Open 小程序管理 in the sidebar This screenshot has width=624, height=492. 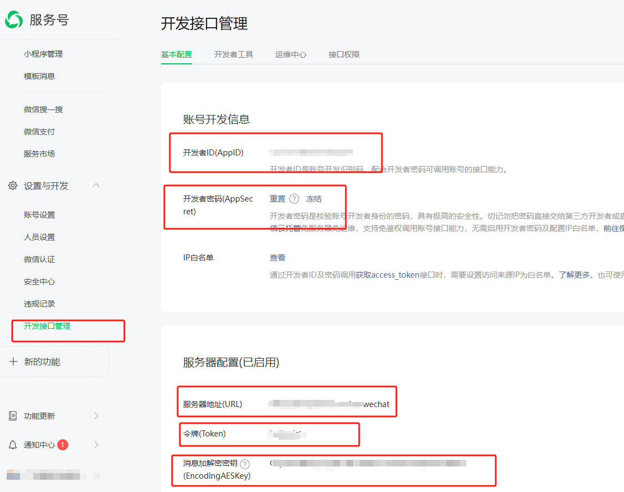[43, 54]
